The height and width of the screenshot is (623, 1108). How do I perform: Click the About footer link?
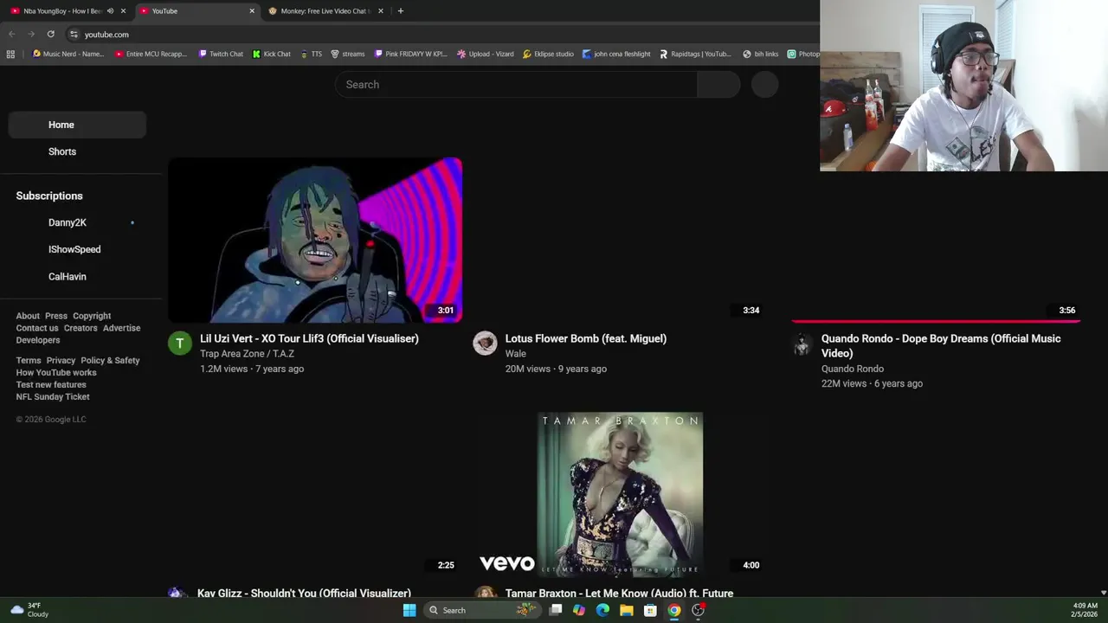pos(28,316)
